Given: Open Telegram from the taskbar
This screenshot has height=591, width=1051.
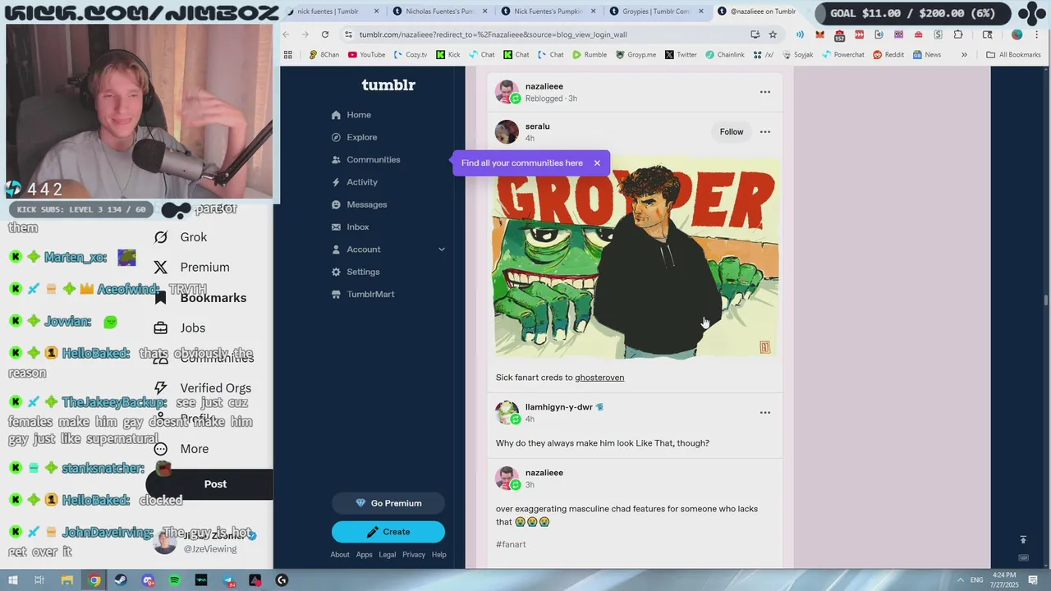Looking at the screenshot, I should pos(228,580).
